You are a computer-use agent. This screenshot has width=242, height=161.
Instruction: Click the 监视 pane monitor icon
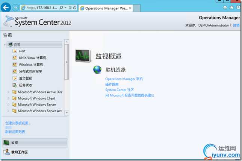tap(6, 143)
